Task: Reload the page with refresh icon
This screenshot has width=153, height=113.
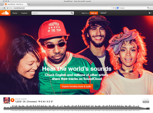Action: [113, 8]
